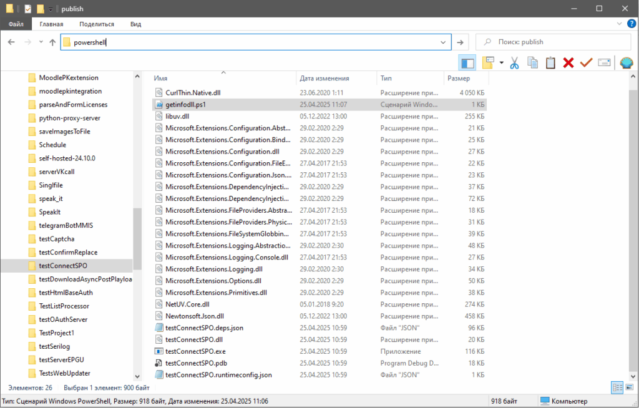This screenshot has width=639, height=408.
Task: Click the red X Delete icon
Action: 568,63
